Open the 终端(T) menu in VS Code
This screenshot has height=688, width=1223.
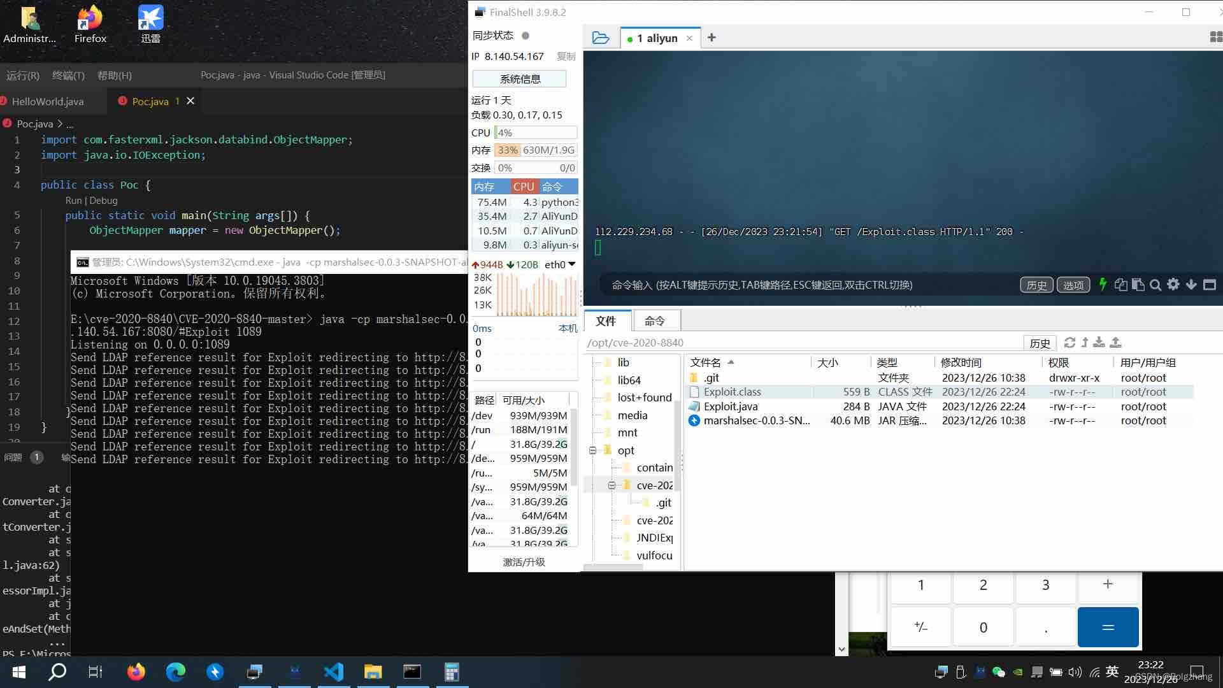(x=68, y=75)
